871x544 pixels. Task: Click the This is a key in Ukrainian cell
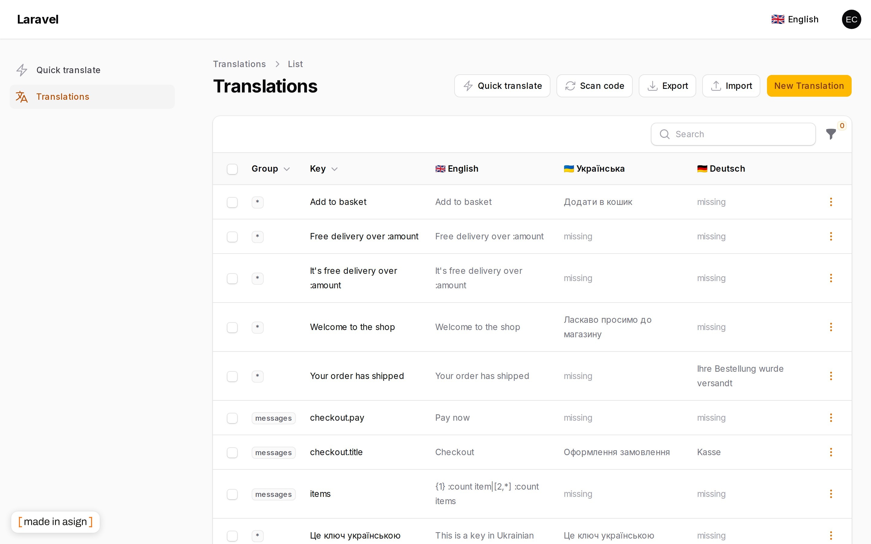[x=484, y=535]
